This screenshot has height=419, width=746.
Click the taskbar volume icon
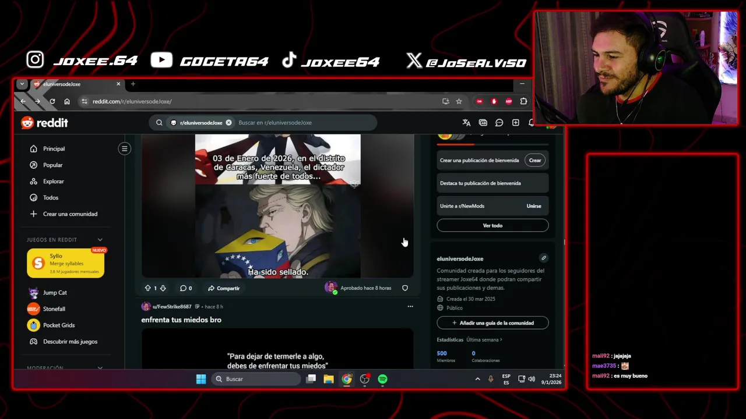(x=532, y=379)
